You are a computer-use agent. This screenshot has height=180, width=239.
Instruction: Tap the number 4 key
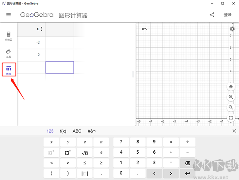click(121, 152)
